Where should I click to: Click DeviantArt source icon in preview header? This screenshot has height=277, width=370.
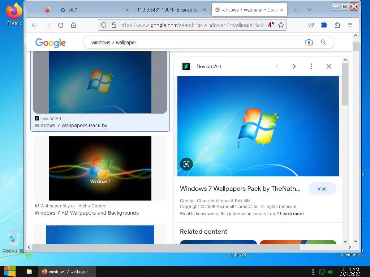tap(186, 66)
